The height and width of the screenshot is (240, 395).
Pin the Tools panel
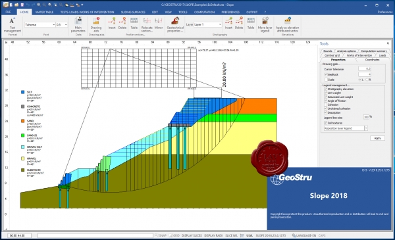click(388, 43)
